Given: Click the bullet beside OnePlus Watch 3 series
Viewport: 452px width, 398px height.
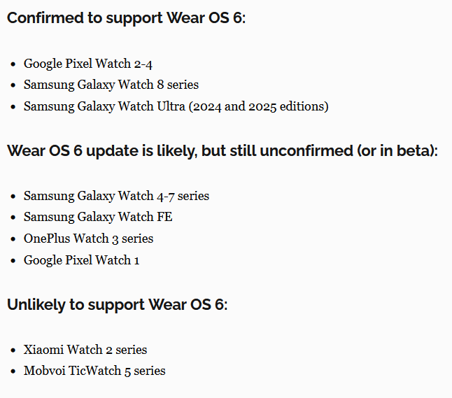Looking at the screenshot, I should (x=13, y=239).
